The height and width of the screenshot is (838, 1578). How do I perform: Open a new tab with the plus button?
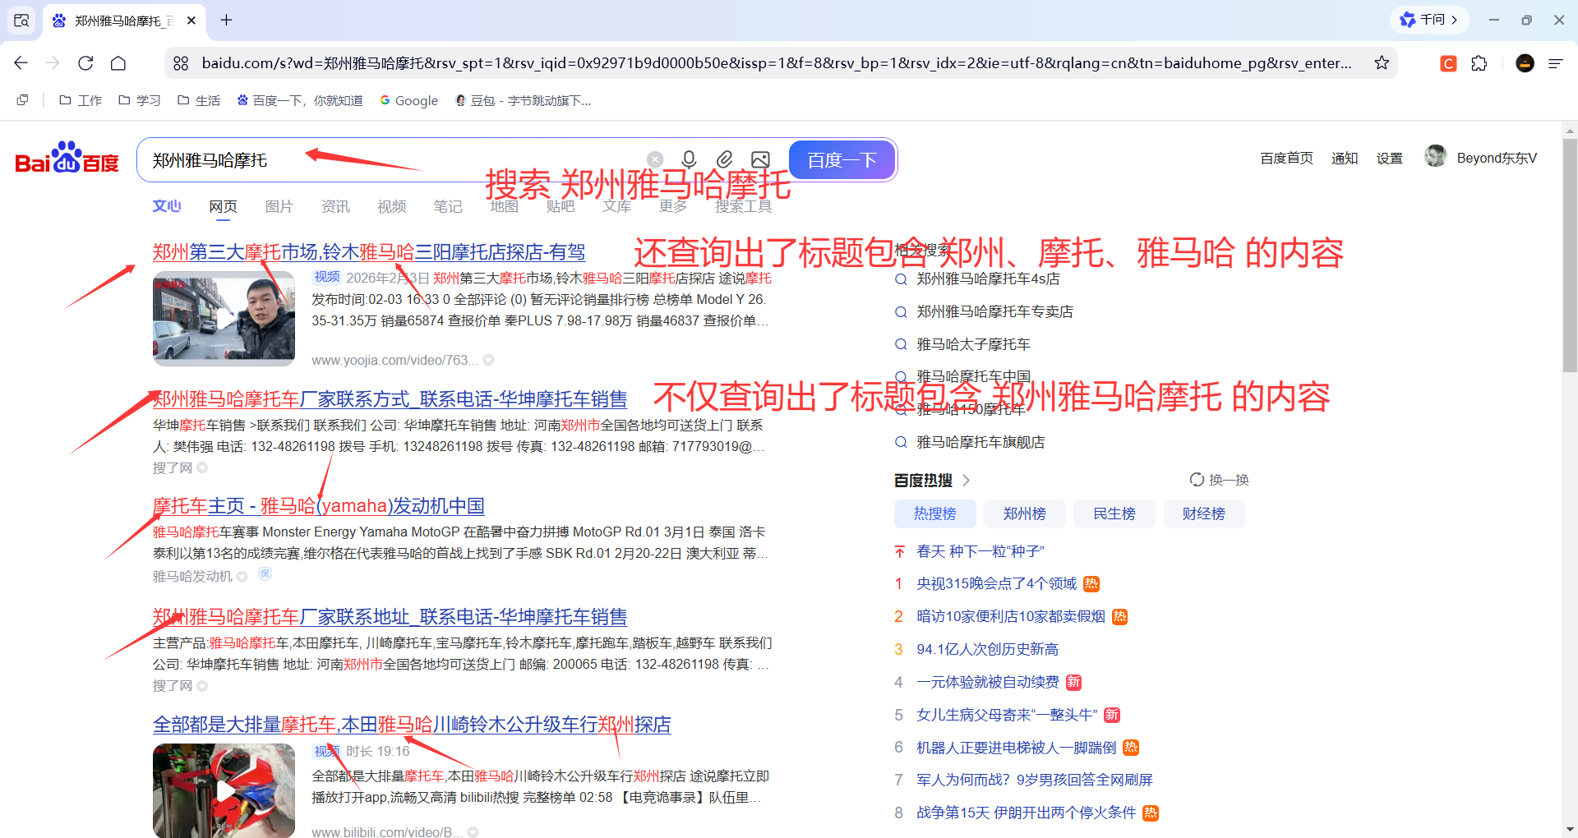[227, 20]
